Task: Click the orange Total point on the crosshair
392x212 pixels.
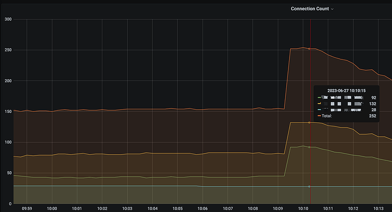Action: coord(309,49)
